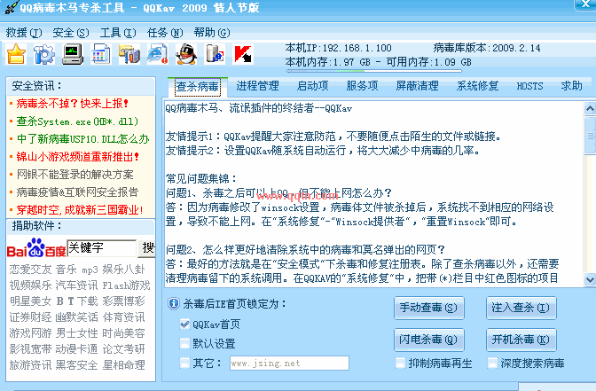This screenshot has height=391, width=596.
Task: Open link 病毒杀不掉?快来上报!
Action: point(72,104)
